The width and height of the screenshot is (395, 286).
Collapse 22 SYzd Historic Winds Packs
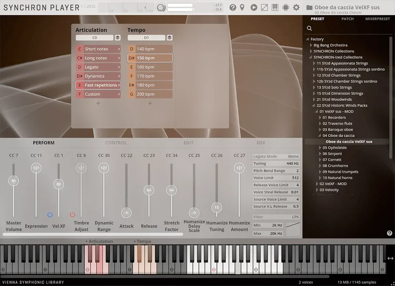314,106
